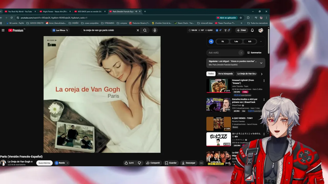Click the browser URL address bar
The image size is (328, 184).
[115, 18]
